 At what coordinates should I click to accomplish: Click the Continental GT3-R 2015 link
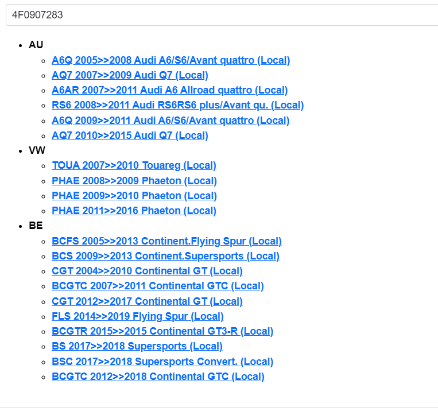[x=162, y=331]
